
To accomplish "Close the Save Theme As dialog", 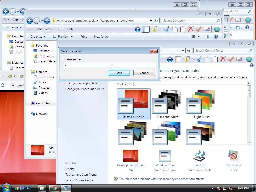I will pyautogui.click(x=154, y=51).
